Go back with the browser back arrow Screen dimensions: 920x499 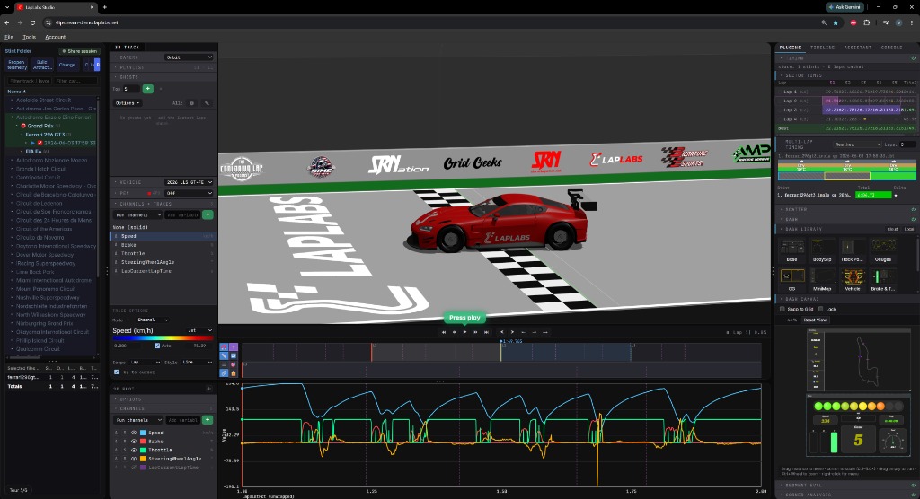(x=7, y=22)
